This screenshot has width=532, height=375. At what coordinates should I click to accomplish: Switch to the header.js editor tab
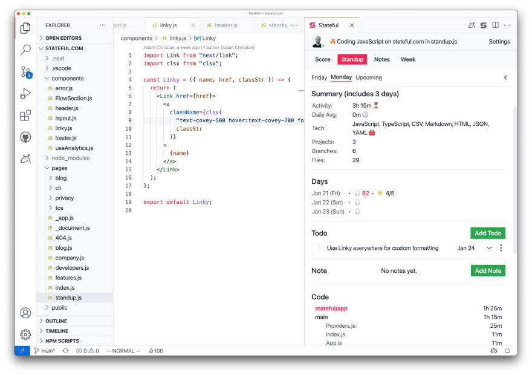tap(226, 25)
